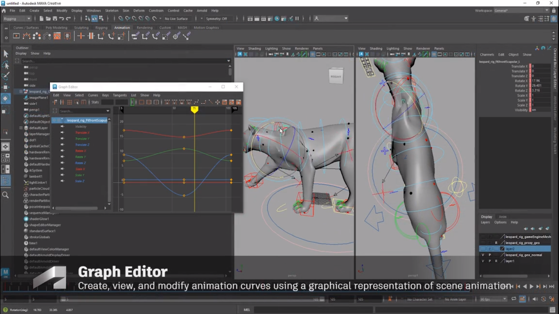The height and width of the screenshot is (314, 559).
Task: Open Graph Editor search filter dropdown arrow
Action: (x=108, y=111)
